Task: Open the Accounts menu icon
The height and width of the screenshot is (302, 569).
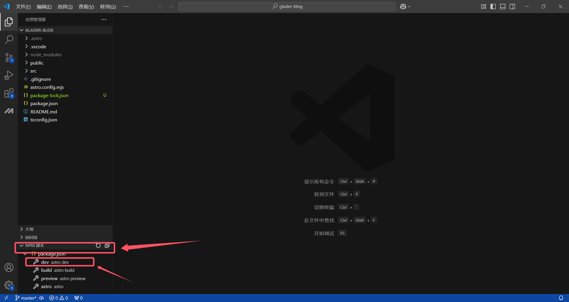Action: coord(9,267)
